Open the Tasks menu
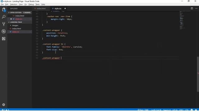The width and height of the screenshot is (199, 112). (37, 4)
